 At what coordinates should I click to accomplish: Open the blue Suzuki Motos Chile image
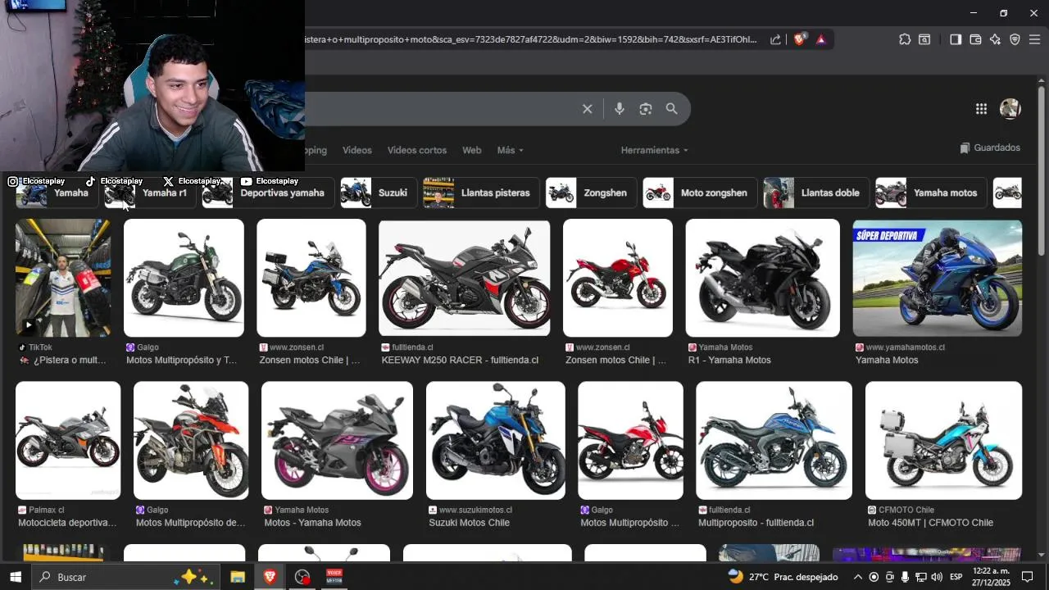point(496,440)
